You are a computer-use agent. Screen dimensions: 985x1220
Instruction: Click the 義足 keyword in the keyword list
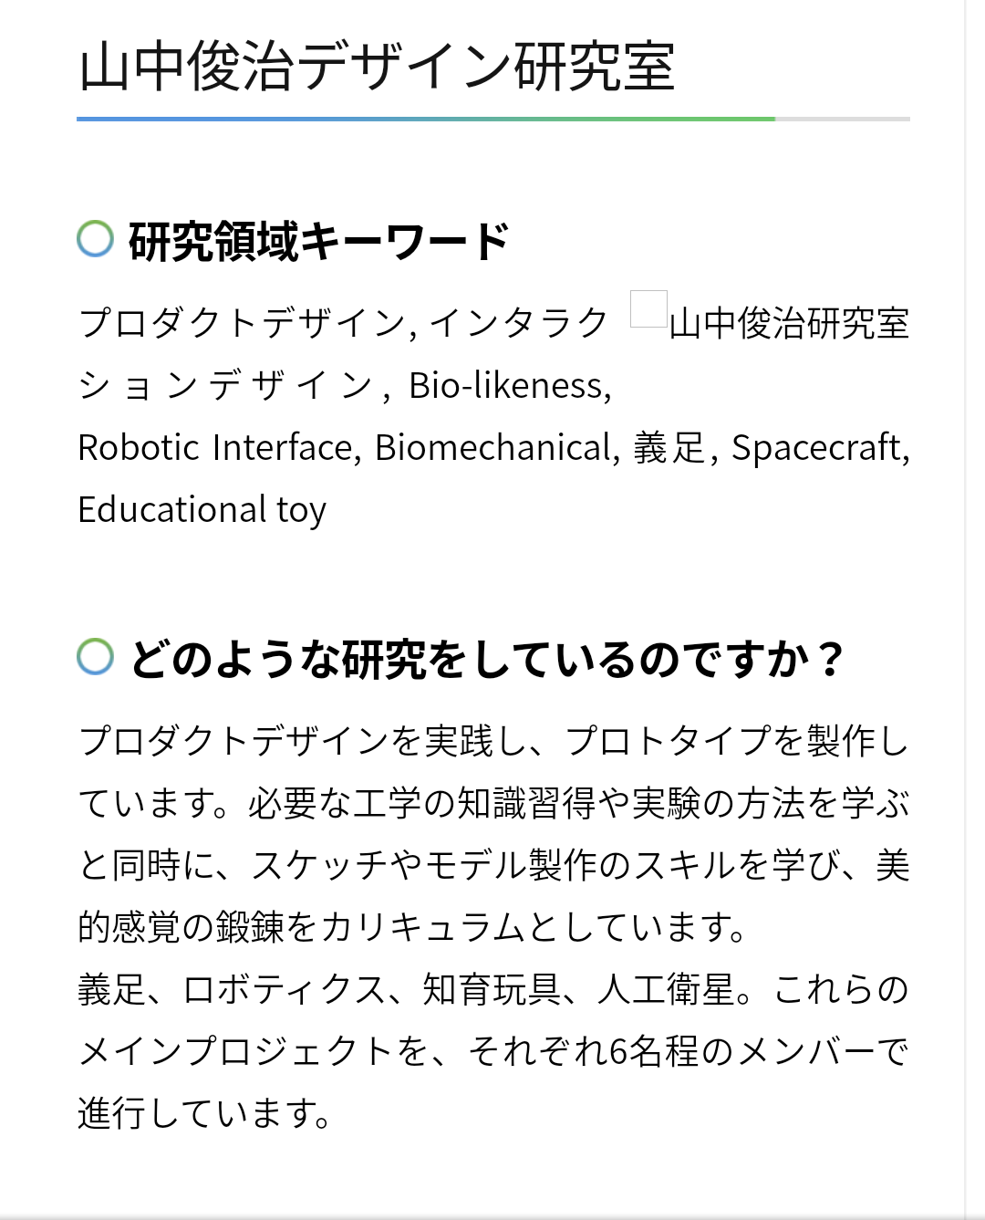[669, 448]
